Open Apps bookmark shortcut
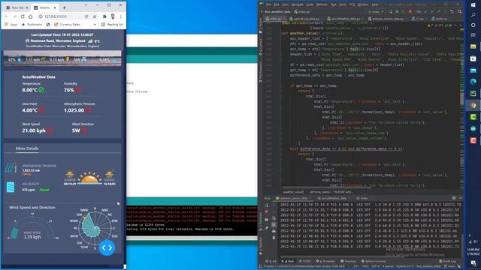The image size is (481, 270). tap(11, 25)
